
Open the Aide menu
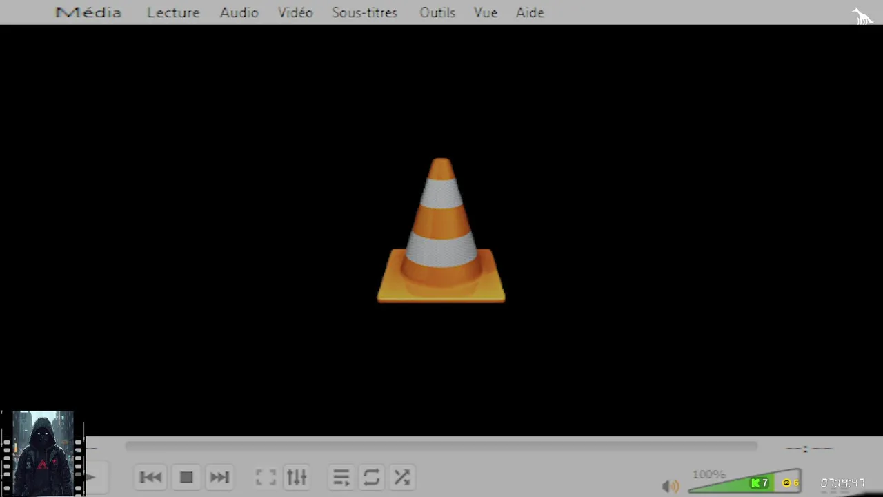coord(530,12)
